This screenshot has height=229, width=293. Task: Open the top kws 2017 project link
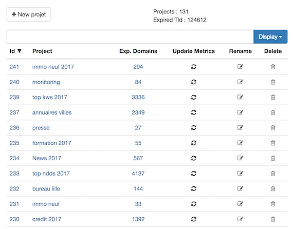pyautogui.click(x=49, y=97)
